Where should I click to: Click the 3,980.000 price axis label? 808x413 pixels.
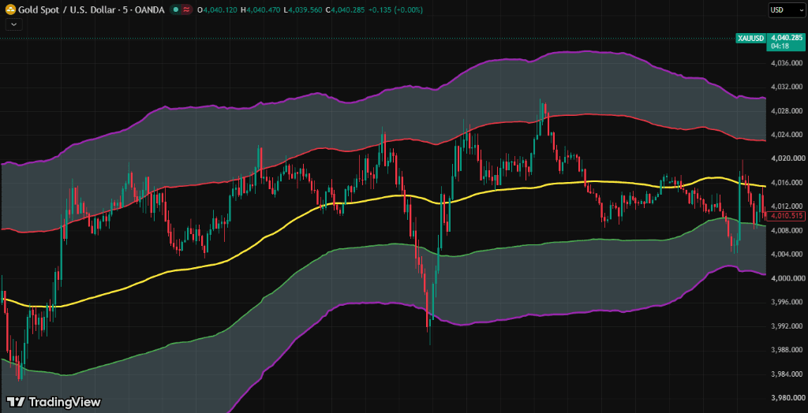[787, 398]
